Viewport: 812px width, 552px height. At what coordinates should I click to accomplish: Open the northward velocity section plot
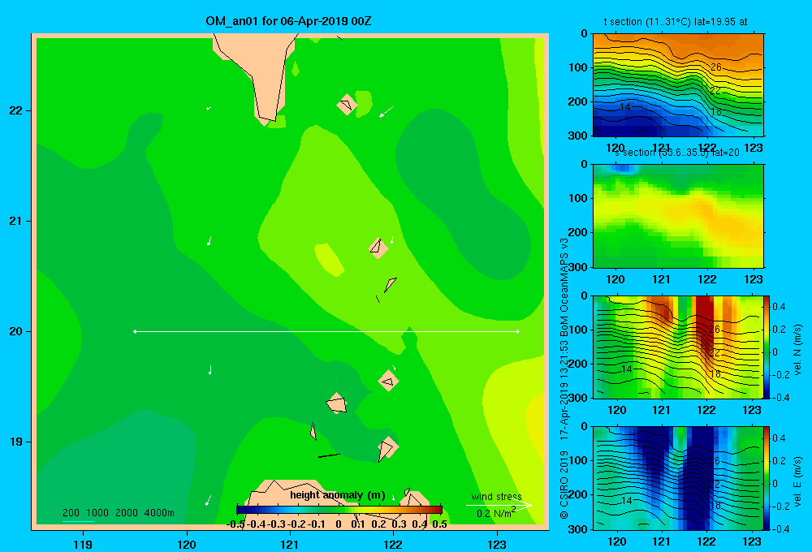[x=677, y=347]
